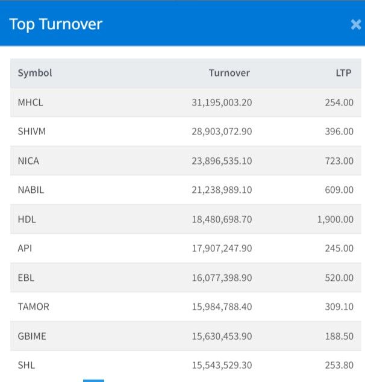This screenshot has width=365, height=382.
Task: Click MHCL turnover value 31,195,003.20
Action: click(x=222, y=102)
